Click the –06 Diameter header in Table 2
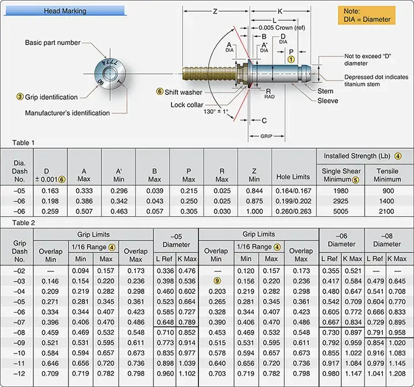Viewport: 414px width, 387px height. pos(342,240)
